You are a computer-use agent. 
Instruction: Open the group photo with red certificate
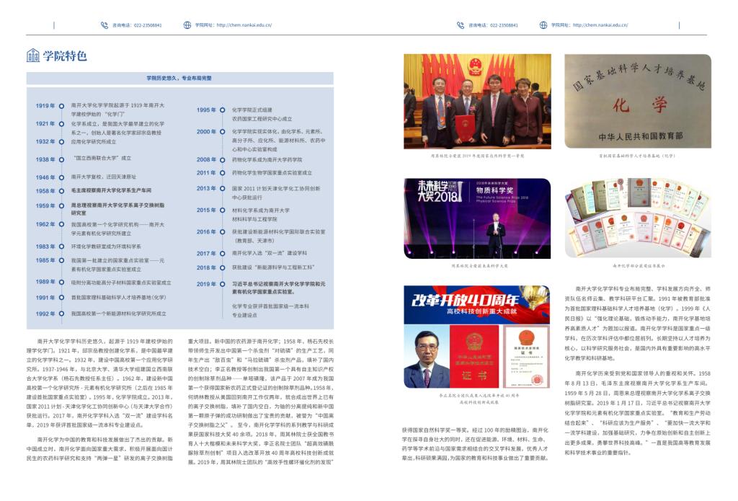coord(476,101)
